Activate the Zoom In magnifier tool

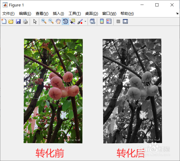point(44,21)
